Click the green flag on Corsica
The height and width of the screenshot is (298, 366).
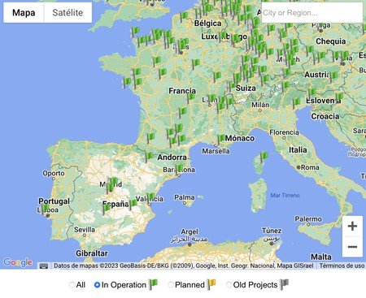(x=264, y=158)
